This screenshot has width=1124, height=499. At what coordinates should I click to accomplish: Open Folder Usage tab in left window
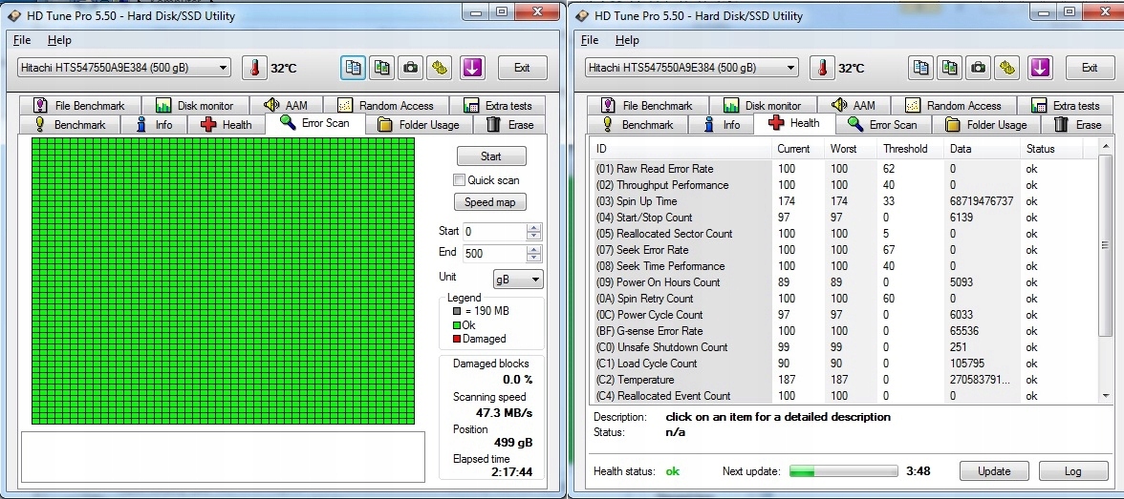419,125
